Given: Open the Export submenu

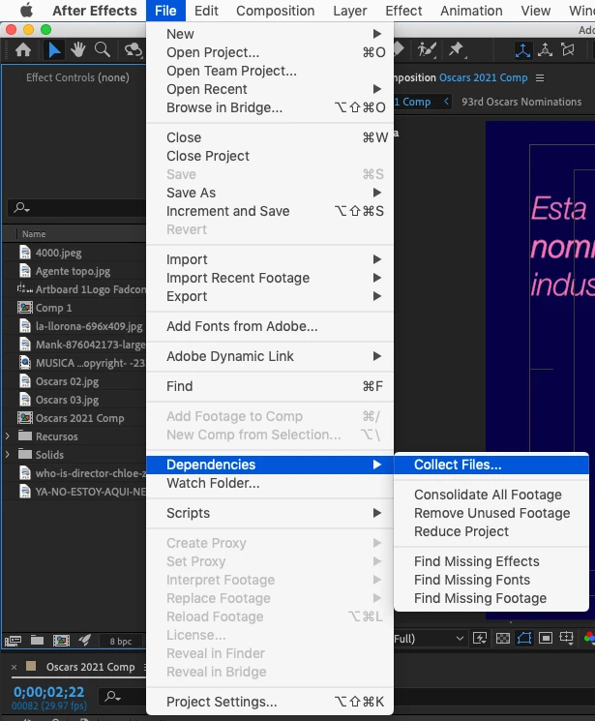Looking at the screenshot, I should tap(270, 296).
